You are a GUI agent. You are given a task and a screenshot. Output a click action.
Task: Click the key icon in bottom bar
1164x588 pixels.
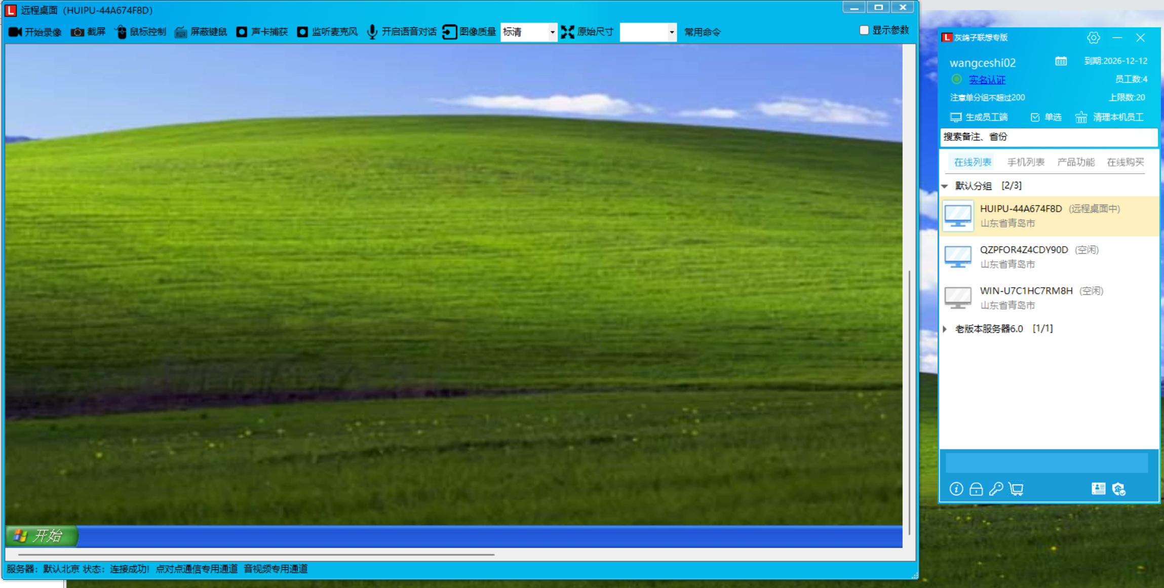(996, 489)
